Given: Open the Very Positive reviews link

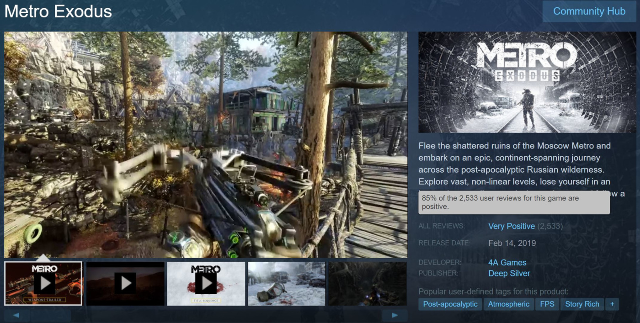Looking at the screenshot, I should (x=512, y=226).
